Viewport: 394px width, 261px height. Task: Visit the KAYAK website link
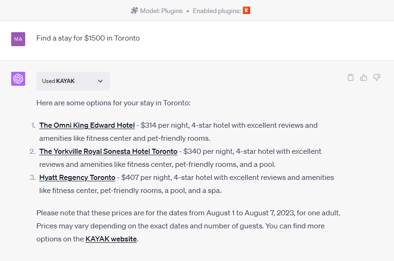111,239
